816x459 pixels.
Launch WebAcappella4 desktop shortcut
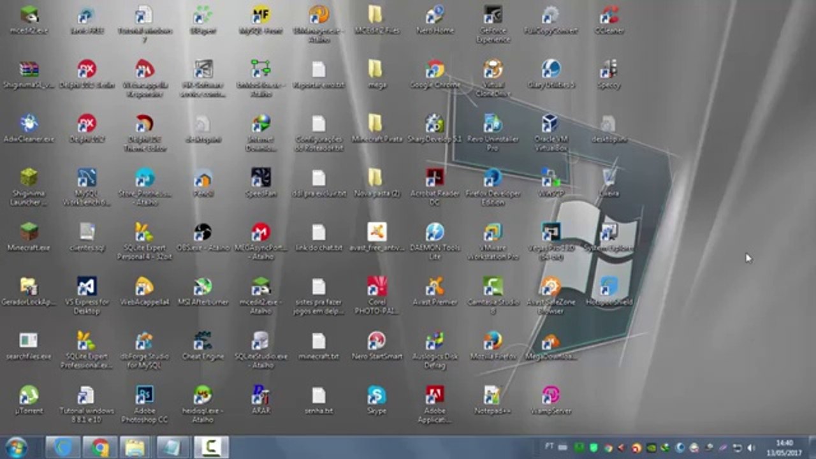pos(145,291)
